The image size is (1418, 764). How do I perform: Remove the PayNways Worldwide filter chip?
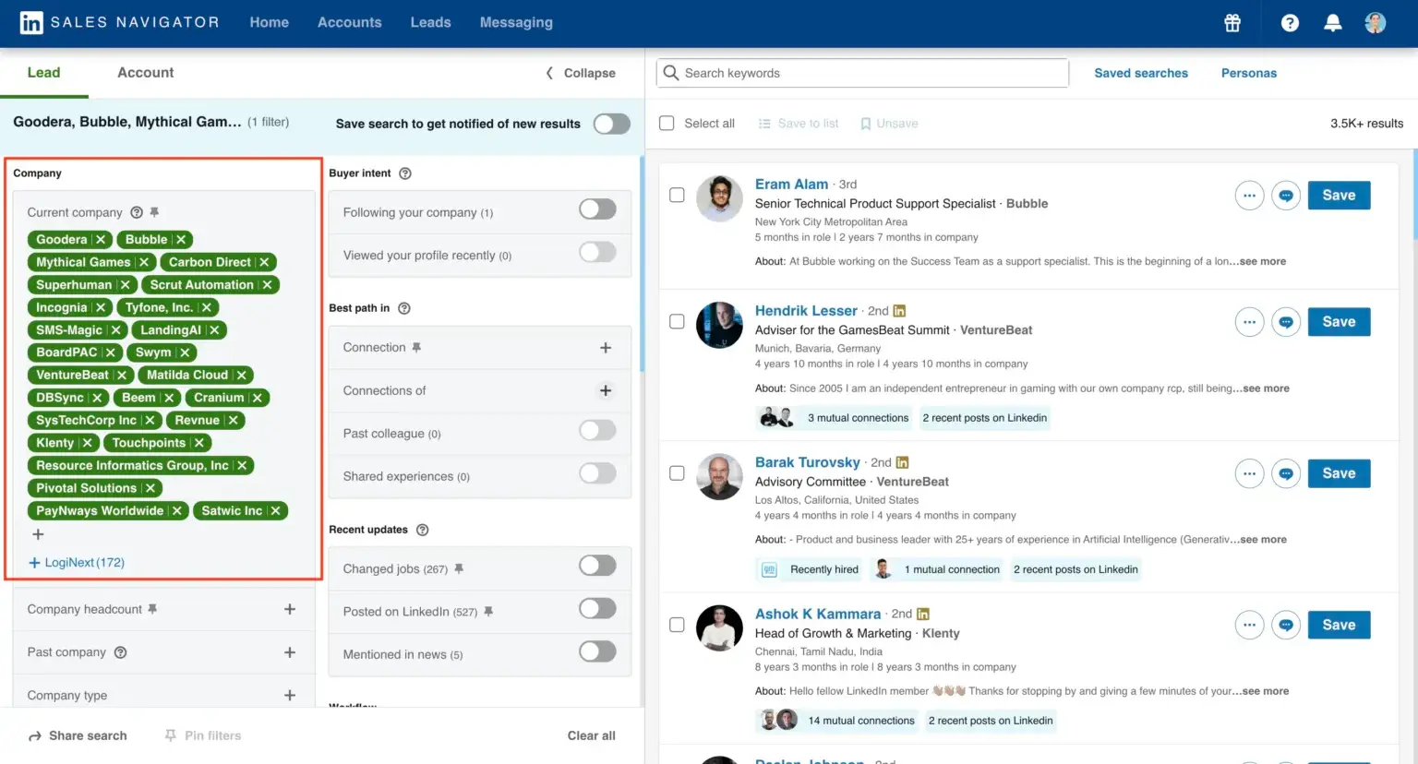[176, 511]
